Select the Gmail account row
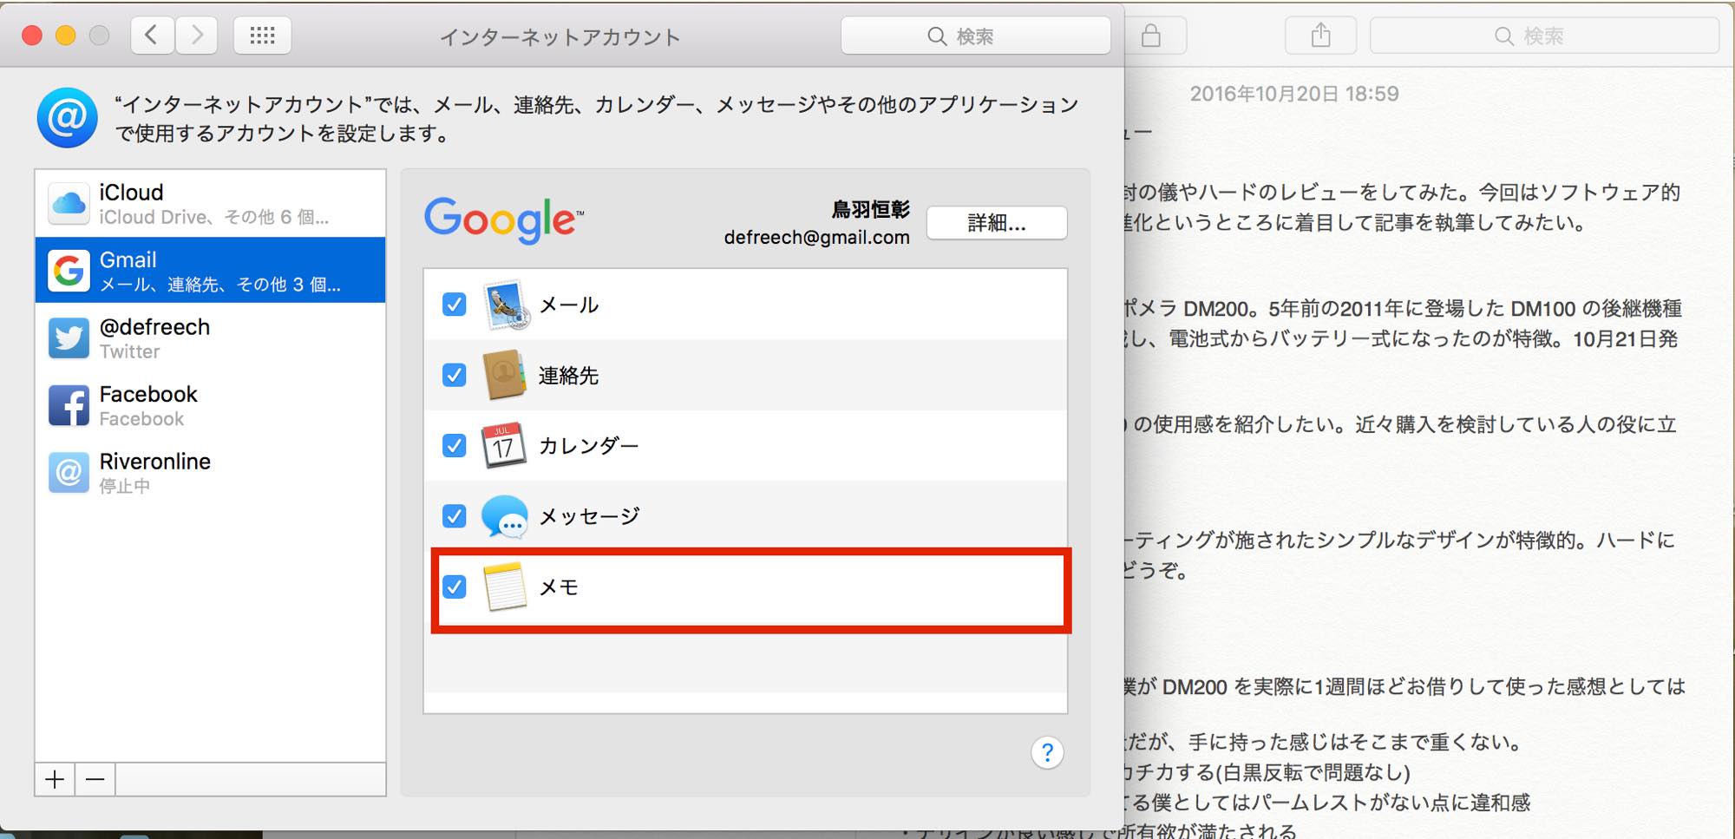The image size is (1735, 839). 210,270
